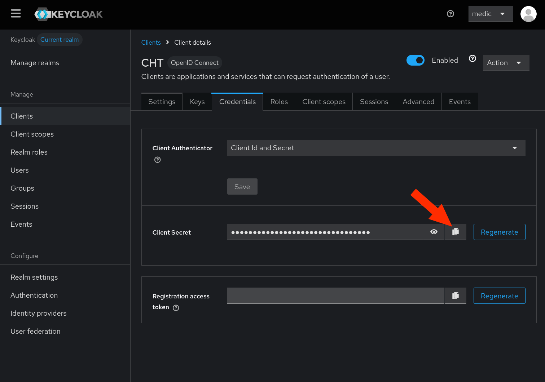Click the Save button
This screenshot has width=545, height=382.
[x=242, y=187]
